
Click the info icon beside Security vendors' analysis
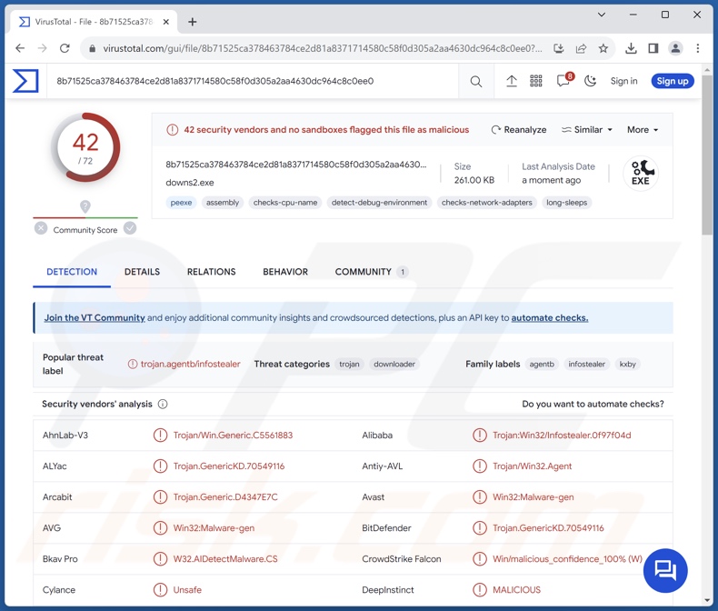click(163, 404)
